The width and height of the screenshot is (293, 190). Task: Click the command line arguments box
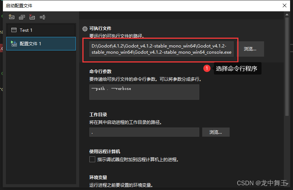(144, 92)
